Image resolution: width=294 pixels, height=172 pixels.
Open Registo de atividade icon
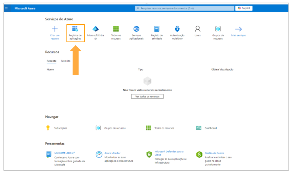(x=157, y=29)
